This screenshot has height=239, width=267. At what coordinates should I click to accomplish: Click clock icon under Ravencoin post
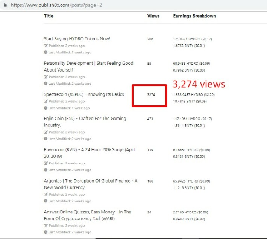(x=46, y=170)
